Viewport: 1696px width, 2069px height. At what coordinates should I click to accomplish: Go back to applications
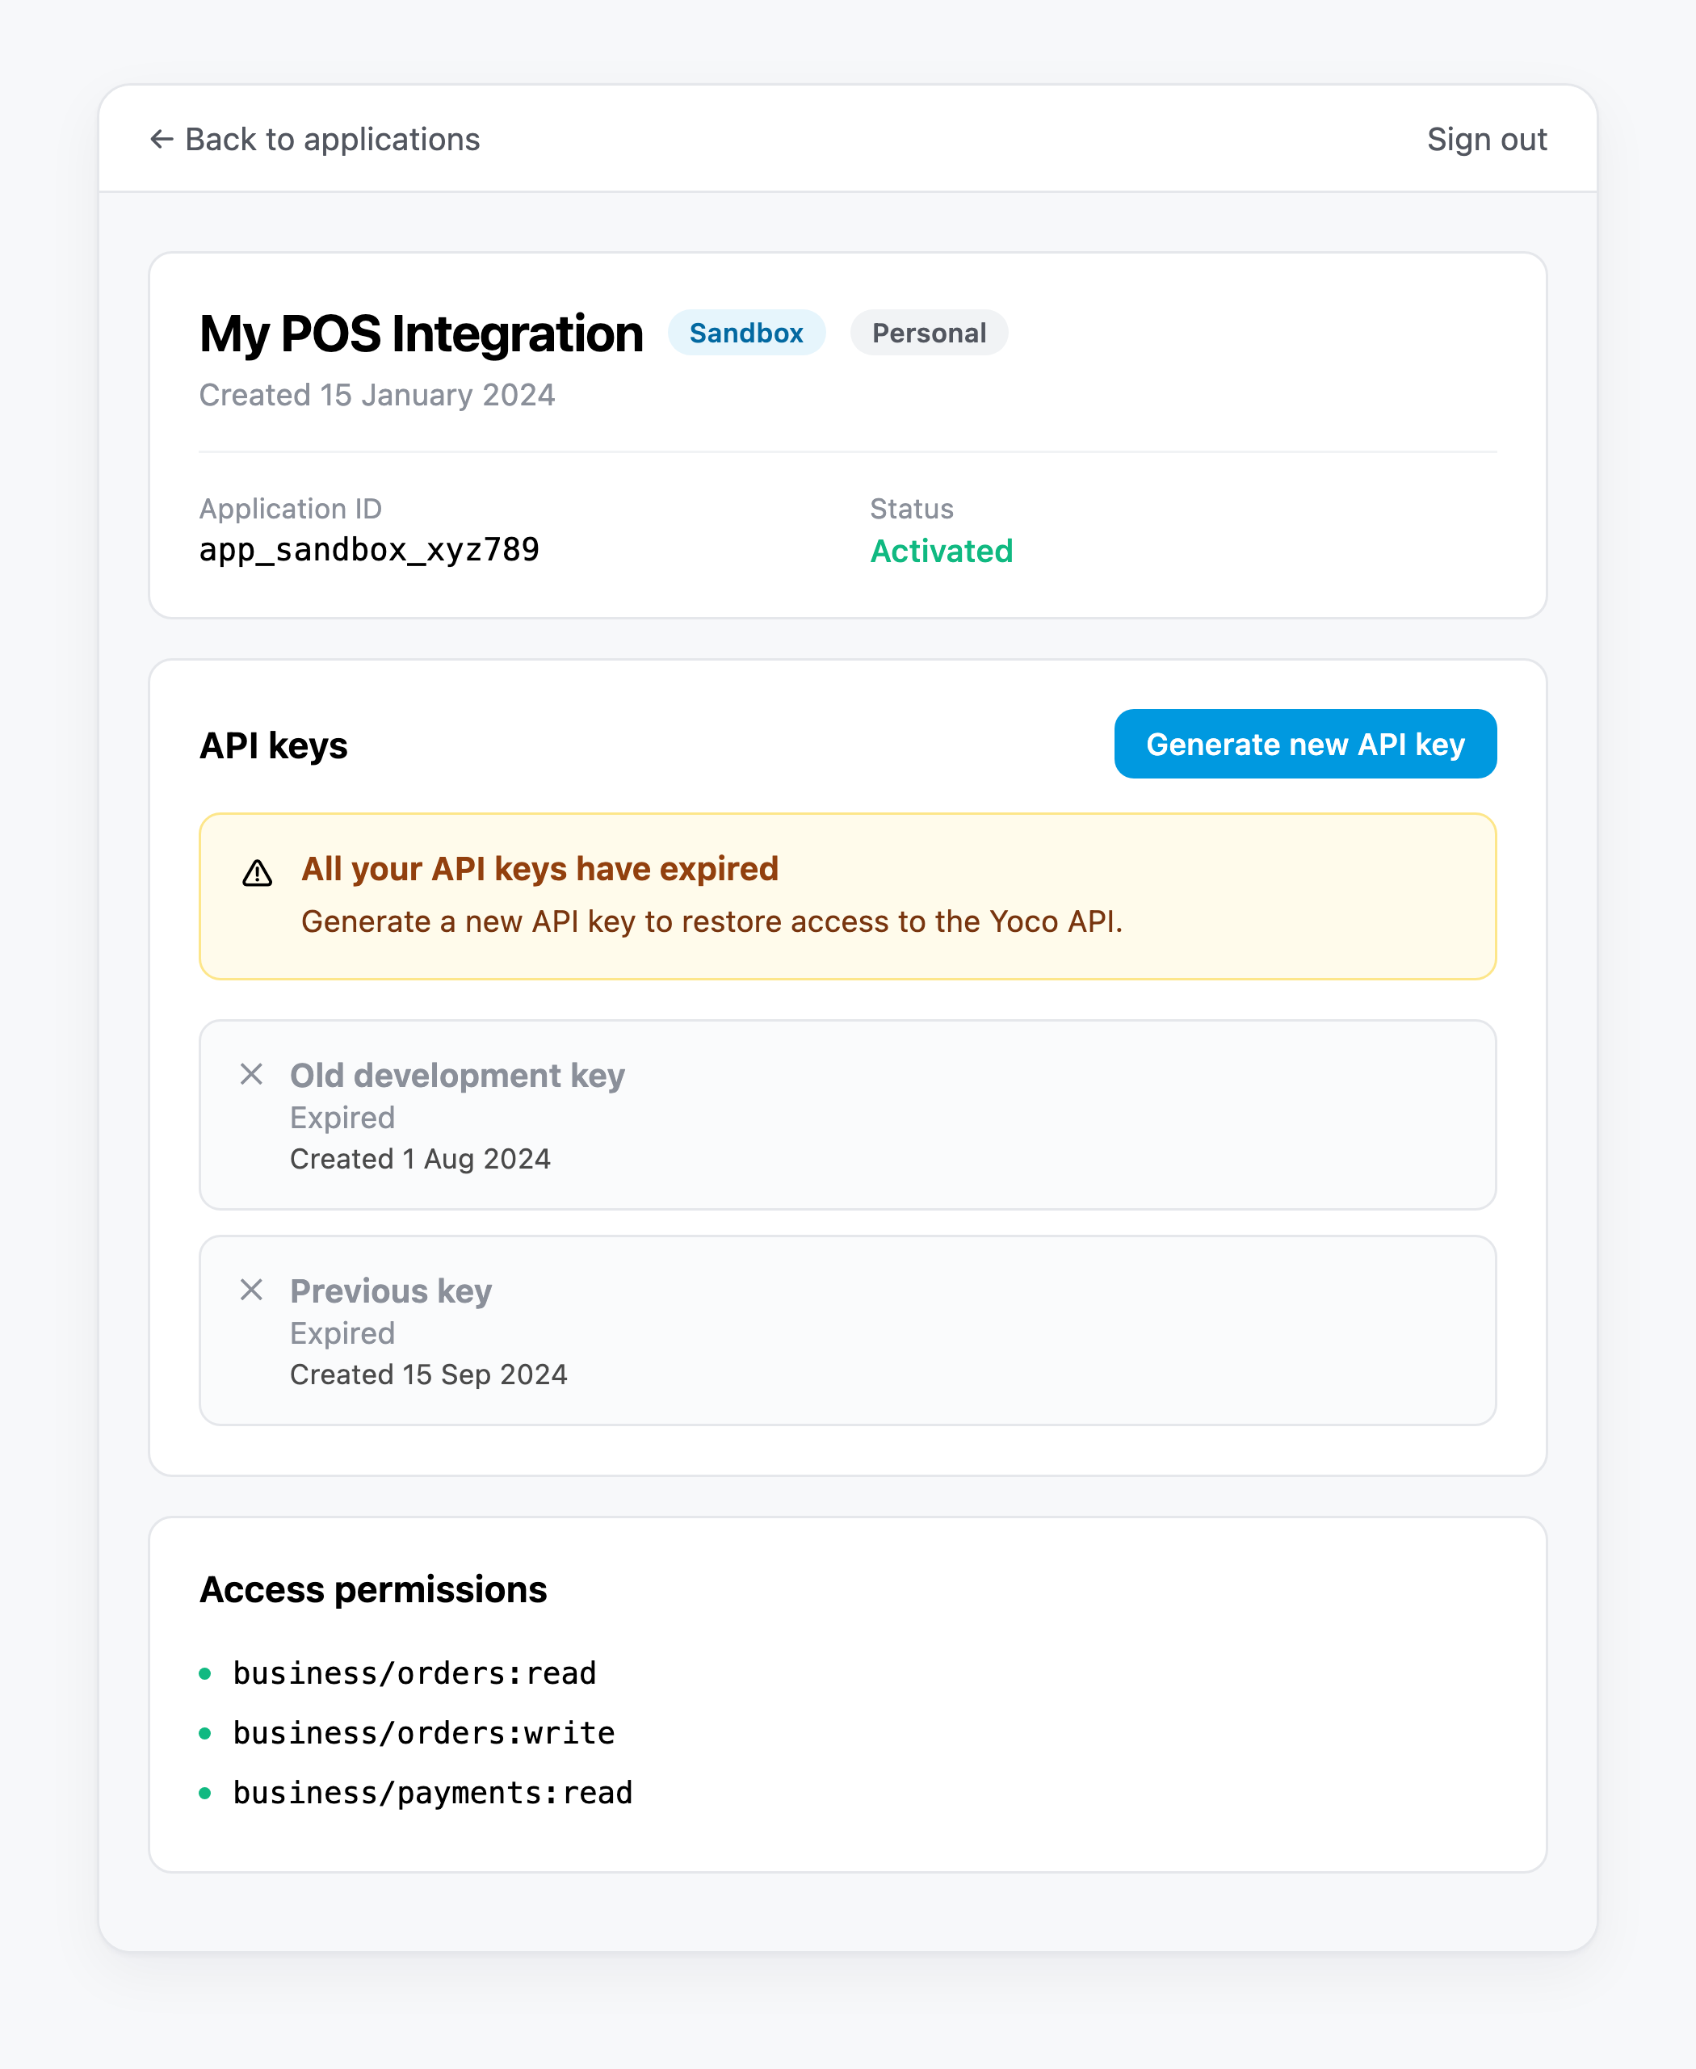(315, 140)
